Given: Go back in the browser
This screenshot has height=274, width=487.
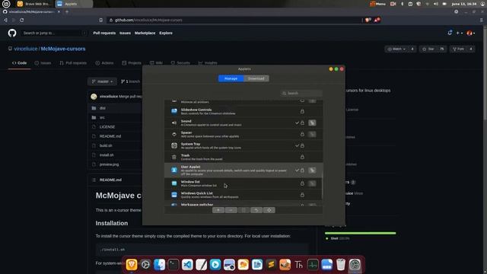Looking at the screenshot, I should coord(5,20).
